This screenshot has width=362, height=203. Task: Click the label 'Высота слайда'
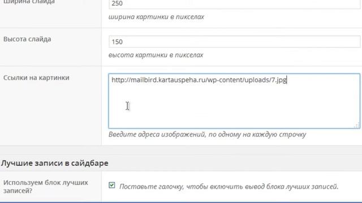tap(27, 39)
